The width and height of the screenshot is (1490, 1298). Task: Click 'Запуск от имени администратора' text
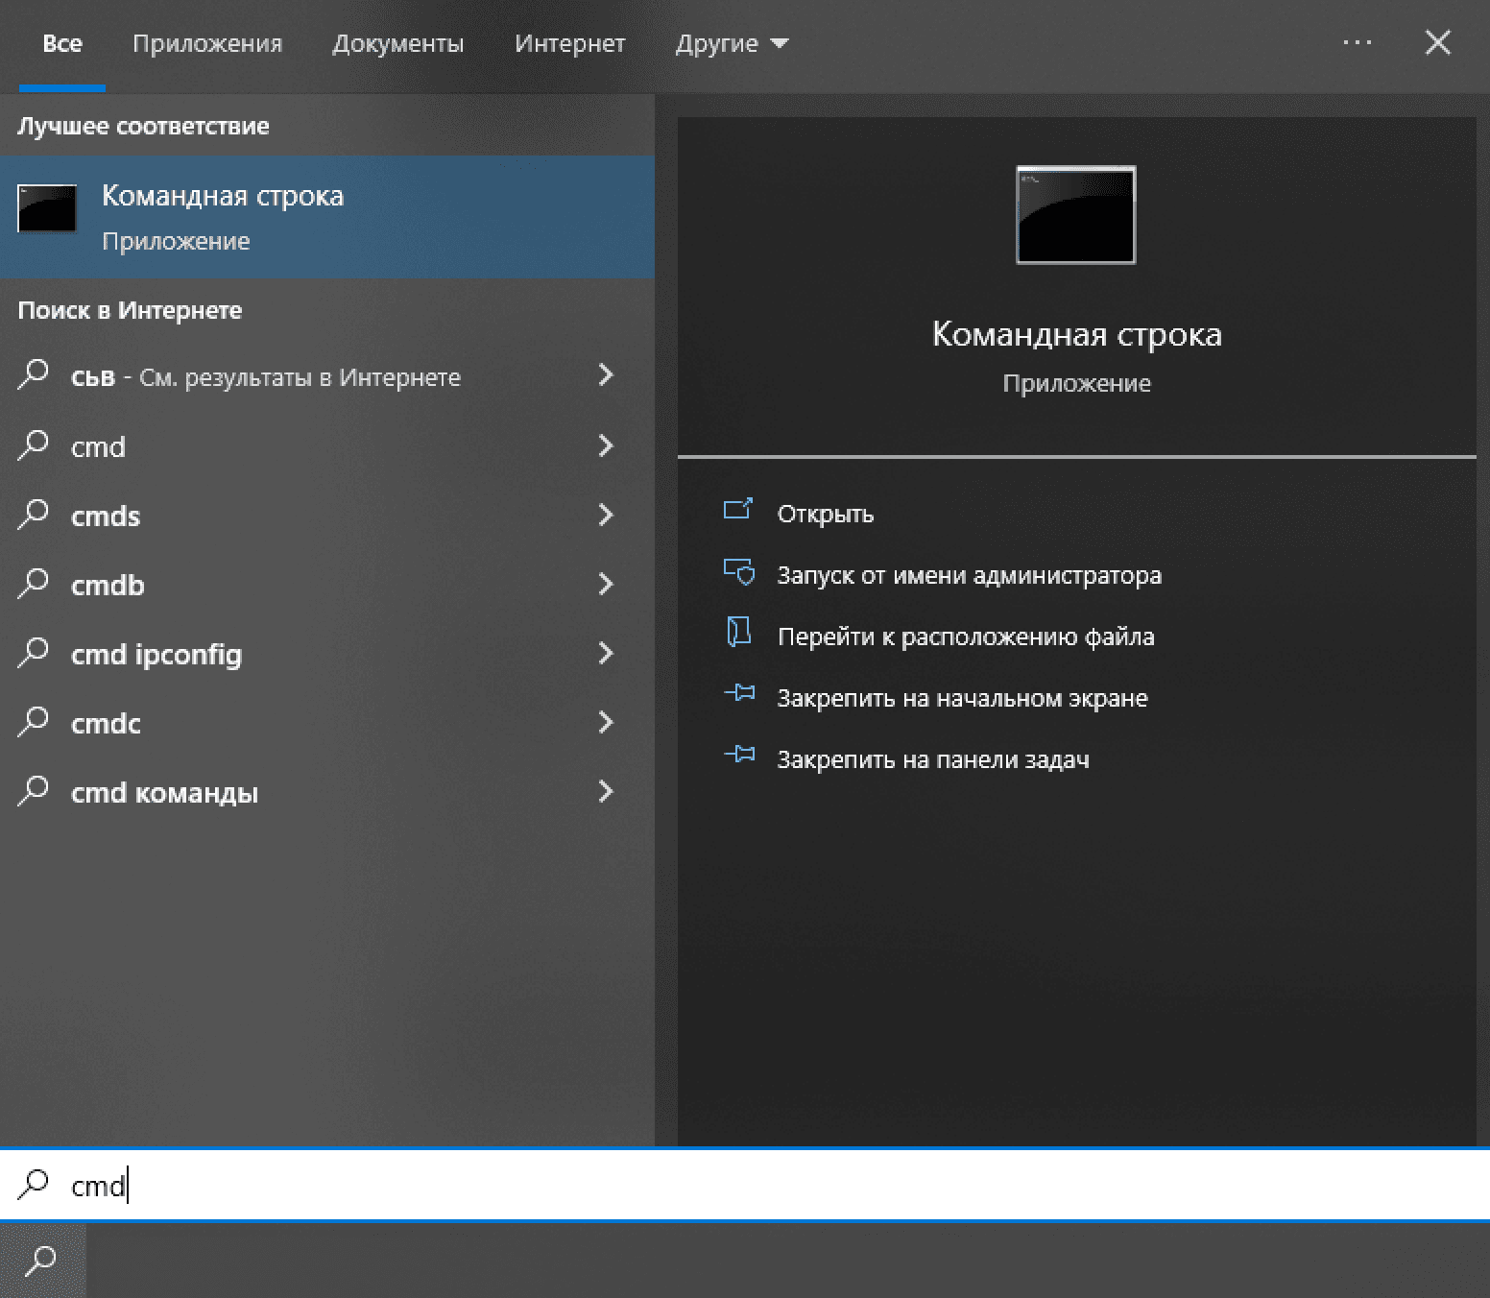(x=969, y=575)
